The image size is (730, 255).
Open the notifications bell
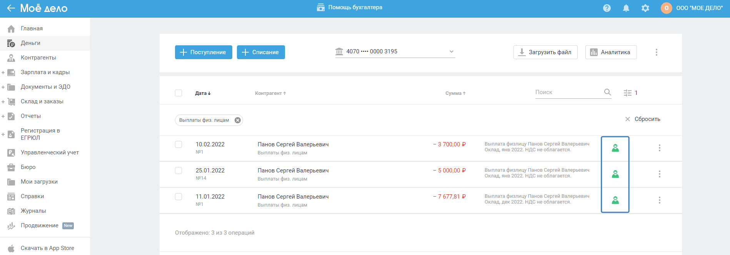(x=626, y=8)
